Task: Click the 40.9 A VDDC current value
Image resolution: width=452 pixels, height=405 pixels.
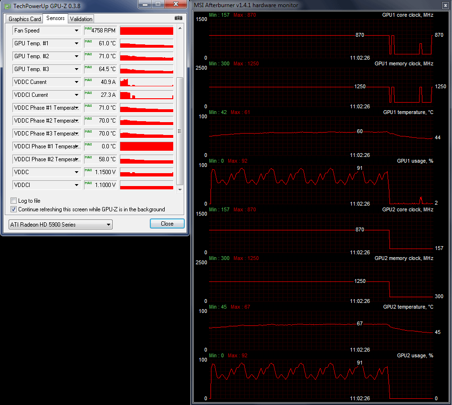Action: point(108,82)
